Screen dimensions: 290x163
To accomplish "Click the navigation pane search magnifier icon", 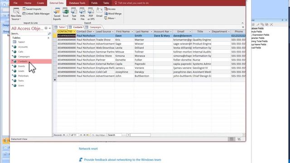I will tap(49, 34).
